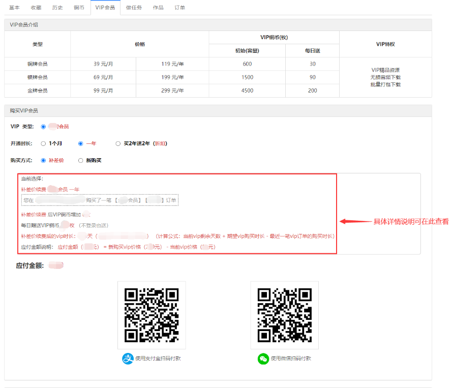Screen dimensions: 453x388
Task: Click the 119 元/年 price cell
Action: 172,64
